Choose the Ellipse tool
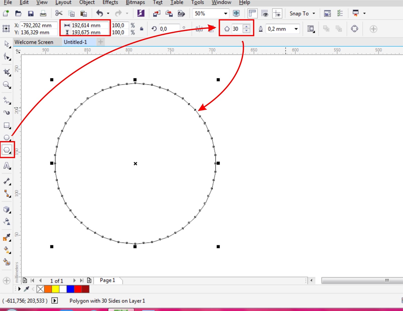 [x=7, y=137]
